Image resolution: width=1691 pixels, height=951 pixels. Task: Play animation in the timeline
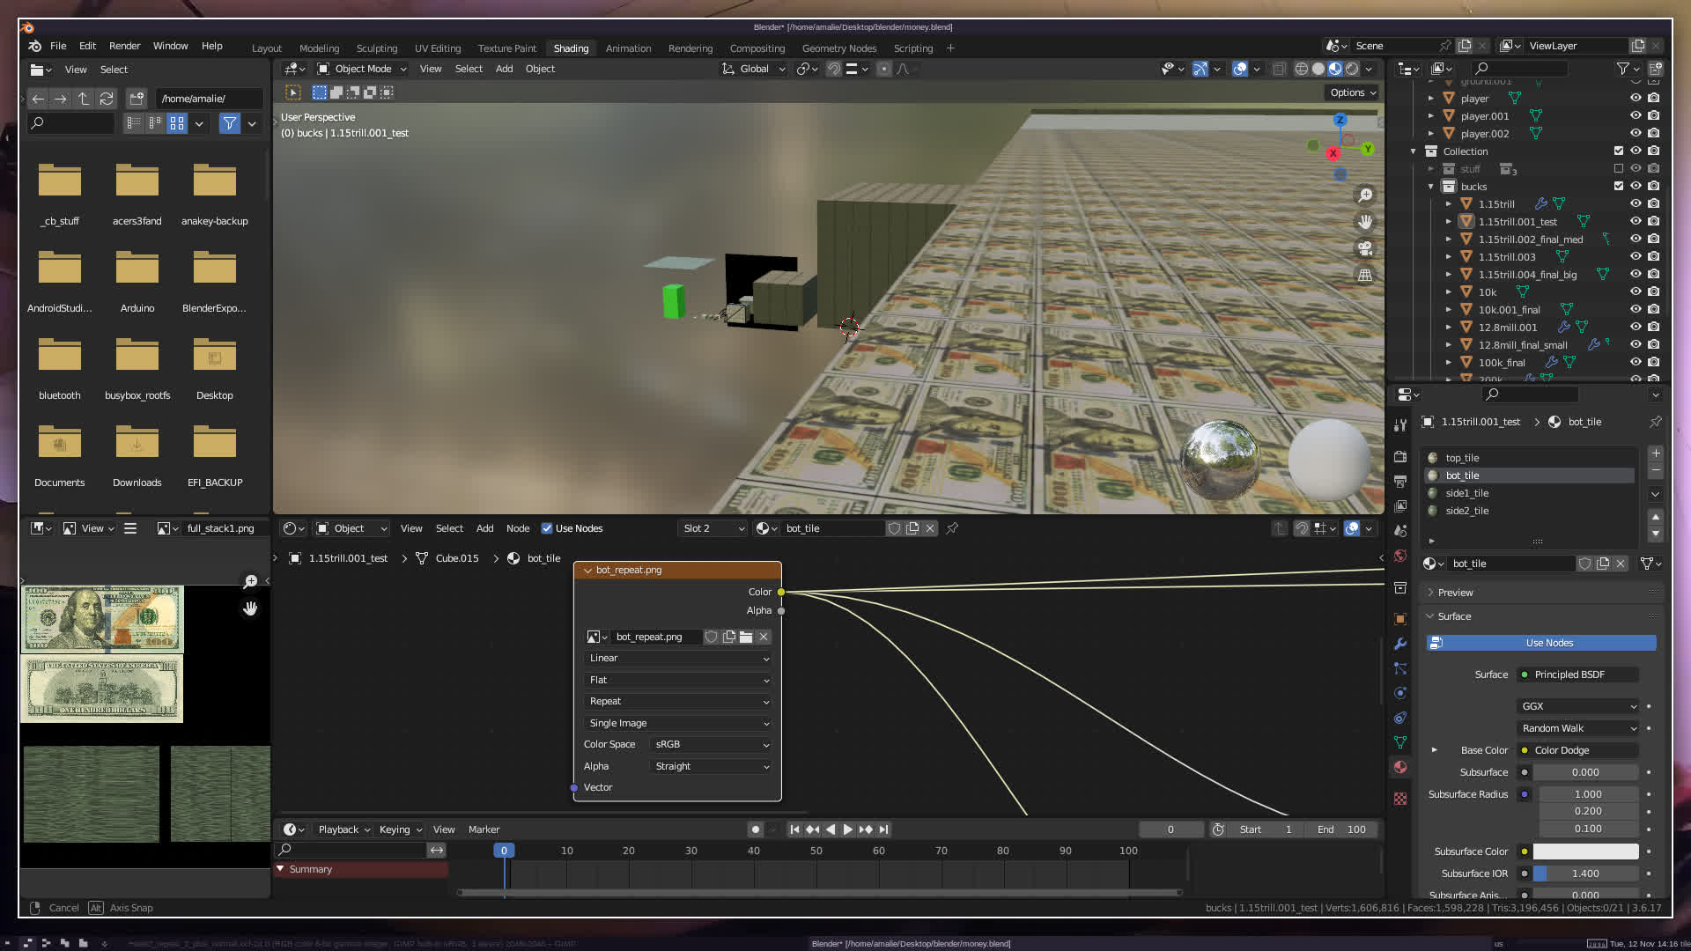pyautogui.click(x=847, y=829)
